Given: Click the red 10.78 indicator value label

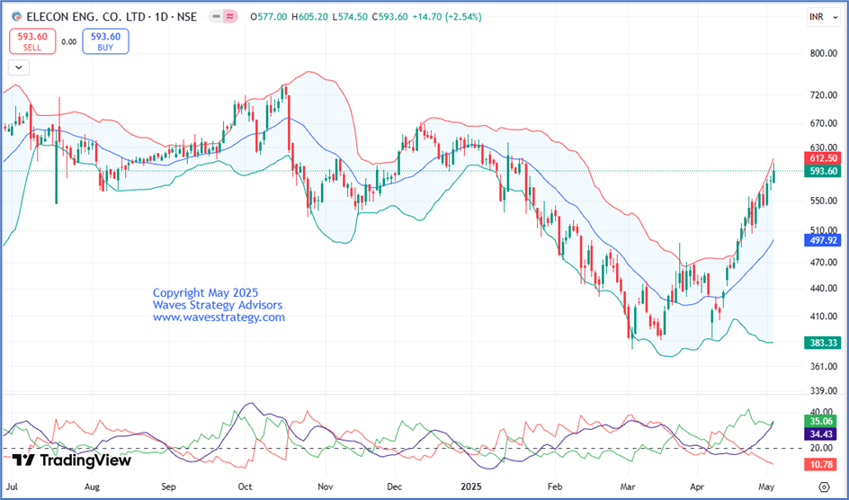Looking at the screenshot, I should 821,464.
